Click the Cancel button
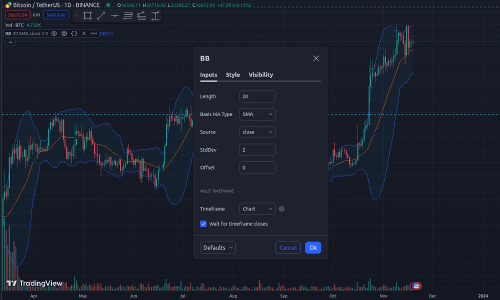Image resolution: width=500 pixels, height=300 pixels. 288,247
